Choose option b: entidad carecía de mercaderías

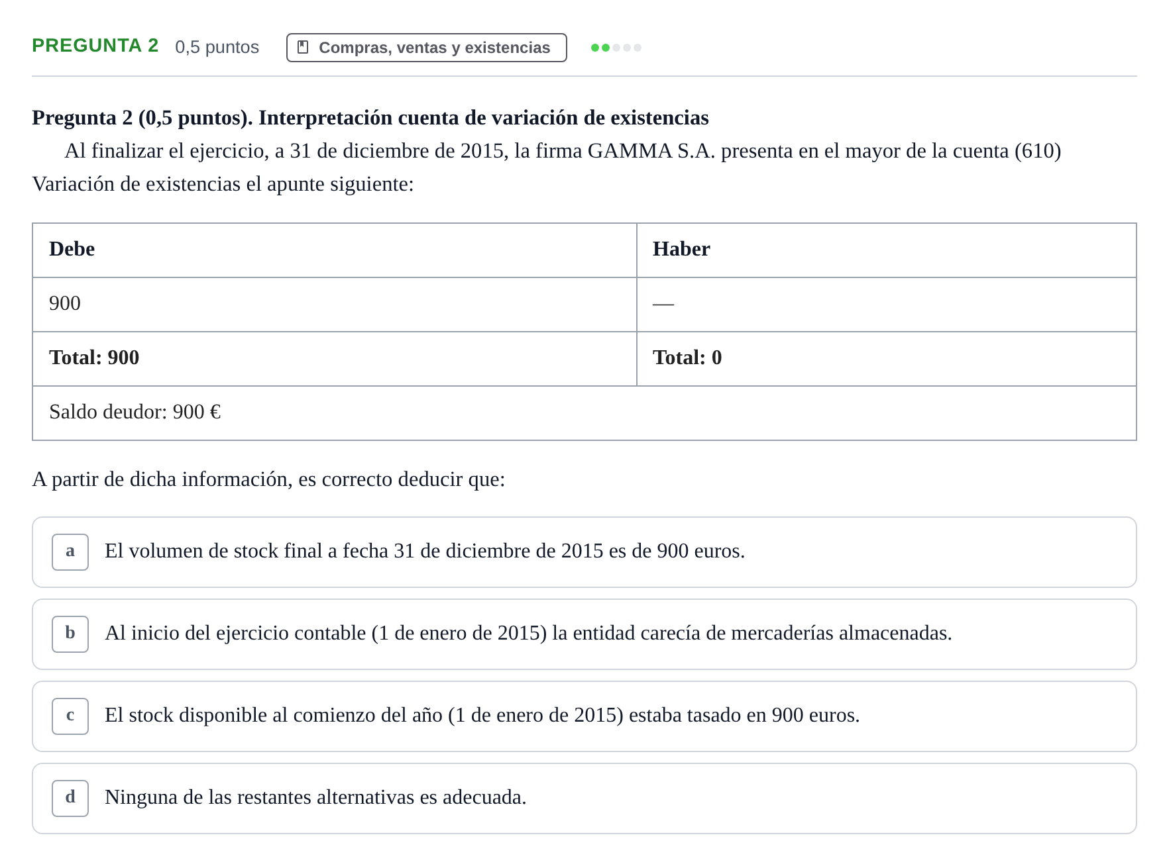[x=584, y=634]
